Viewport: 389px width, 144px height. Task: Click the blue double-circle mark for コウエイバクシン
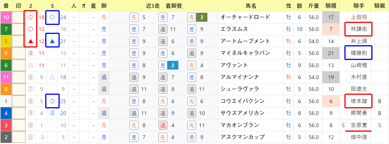52,101
